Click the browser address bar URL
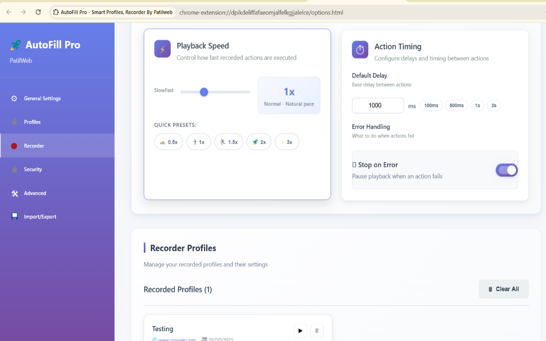 (x=261, y=12)
